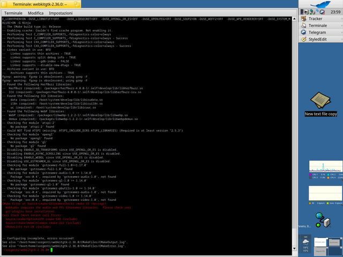Click the terminal scrollbar up arrow
This screenshot has width=343, height=257.
[294, 19]
